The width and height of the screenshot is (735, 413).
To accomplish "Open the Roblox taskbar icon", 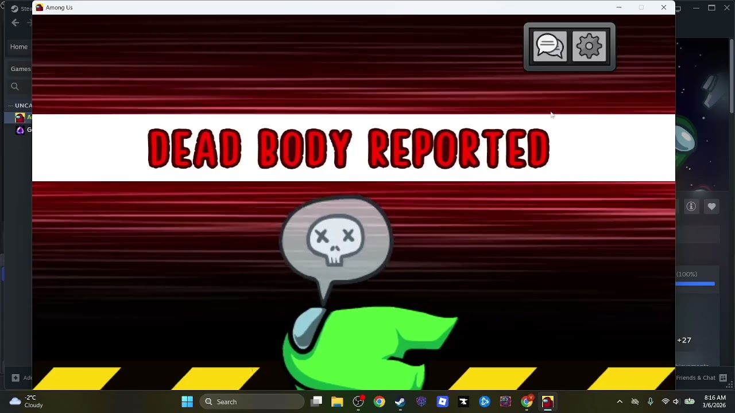I will [x=442, y=402].
